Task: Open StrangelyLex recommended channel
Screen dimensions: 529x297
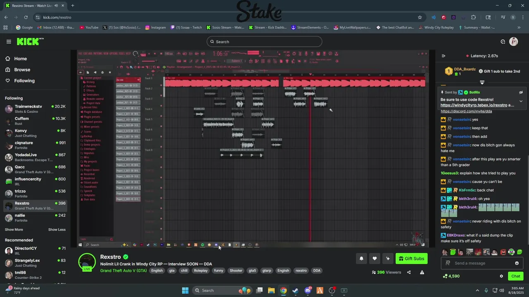Action: pos(35,263)
